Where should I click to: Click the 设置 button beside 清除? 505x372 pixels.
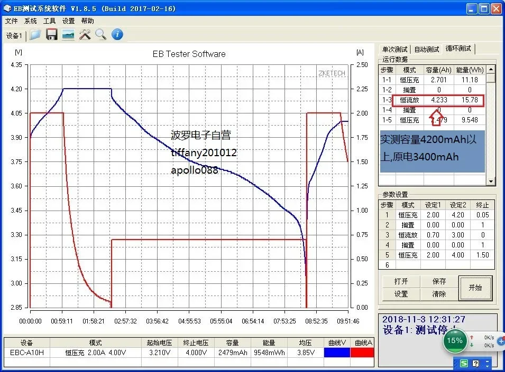pyautogui.click(x=401, y=294)
